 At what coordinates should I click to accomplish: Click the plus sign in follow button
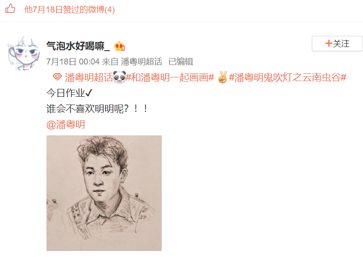click(328, 43)
